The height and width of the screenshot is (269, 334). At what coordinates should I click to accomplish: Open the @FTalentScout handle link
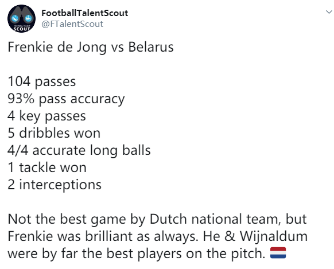[x=72, y=24]
